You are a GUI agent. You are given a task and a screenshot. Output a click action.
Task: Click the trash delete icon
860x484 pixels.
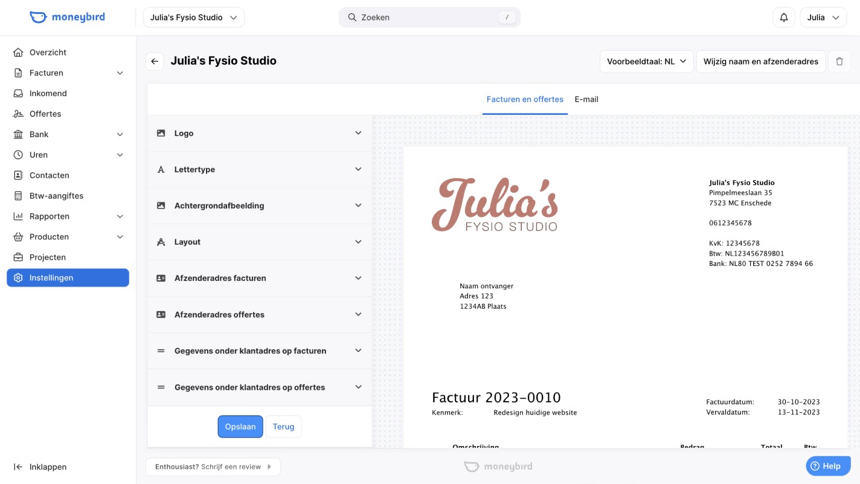pos(839,61)
